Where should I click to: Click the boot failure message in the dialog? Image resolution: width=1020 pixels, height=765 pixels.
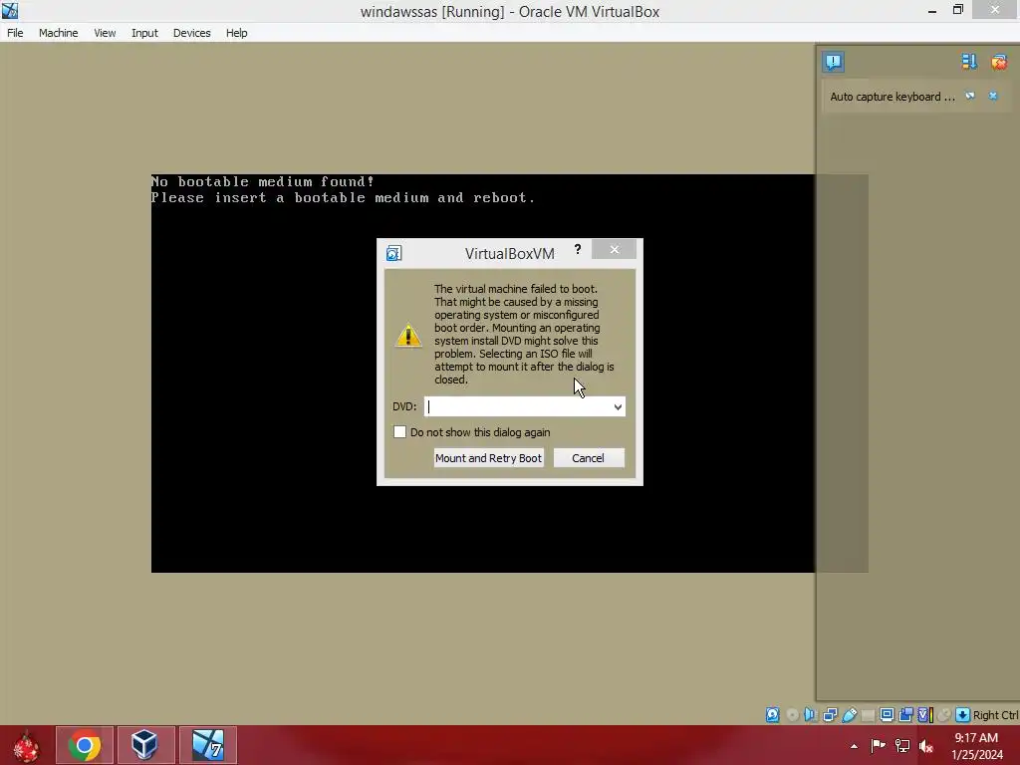[524, 334]
